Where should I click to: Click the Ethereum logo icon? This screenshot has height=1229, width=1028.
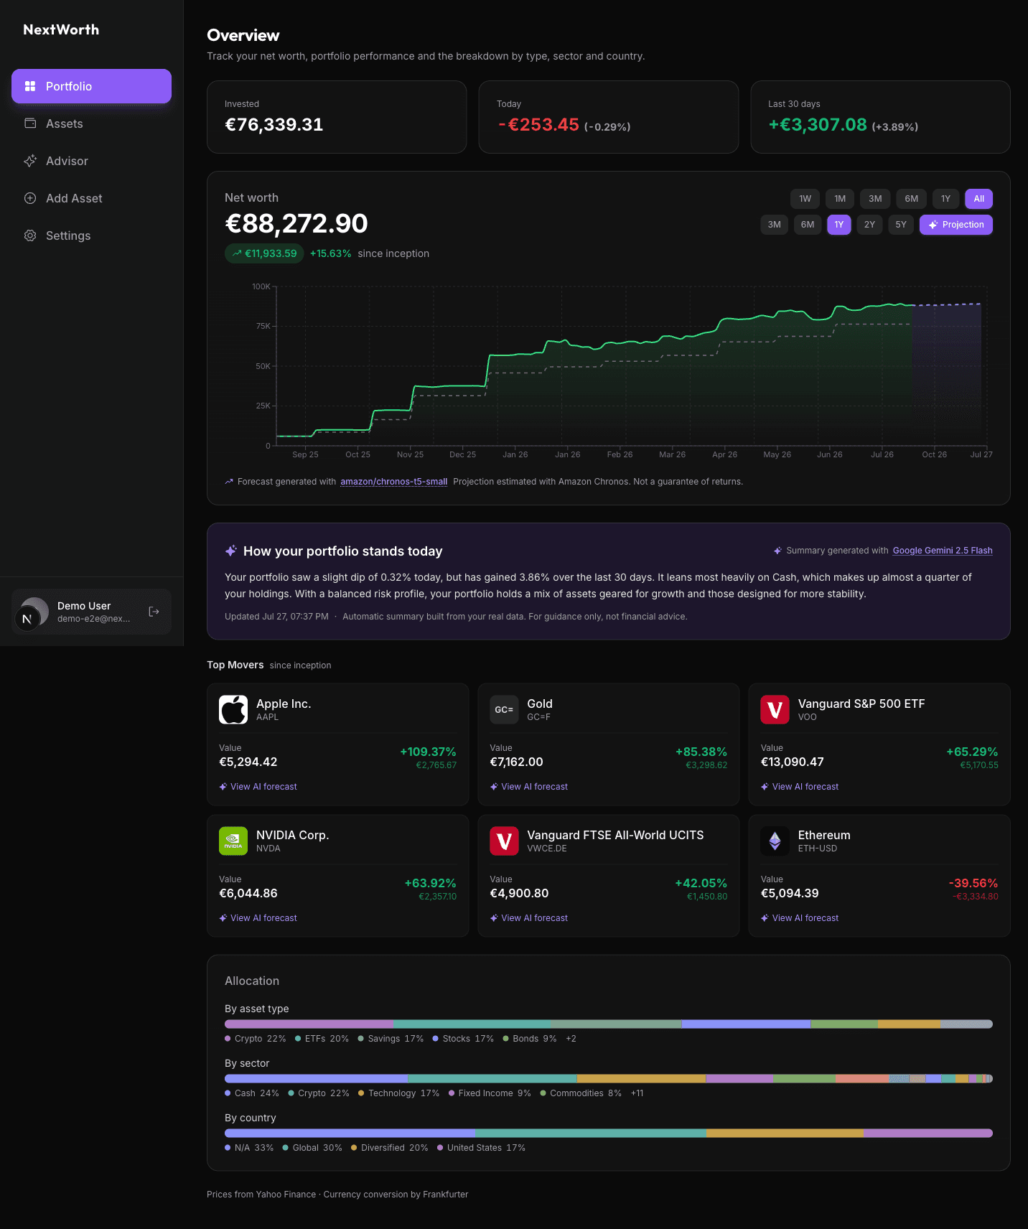coord(775,841)
